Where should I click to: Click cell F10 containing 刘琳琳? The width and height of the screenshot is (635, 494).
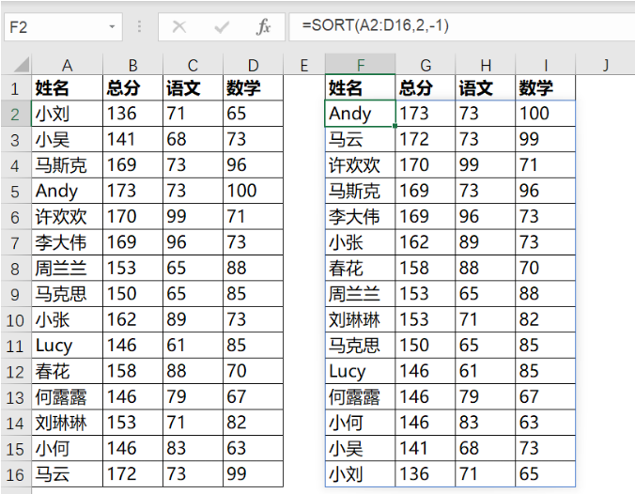[x=361, y=320]
